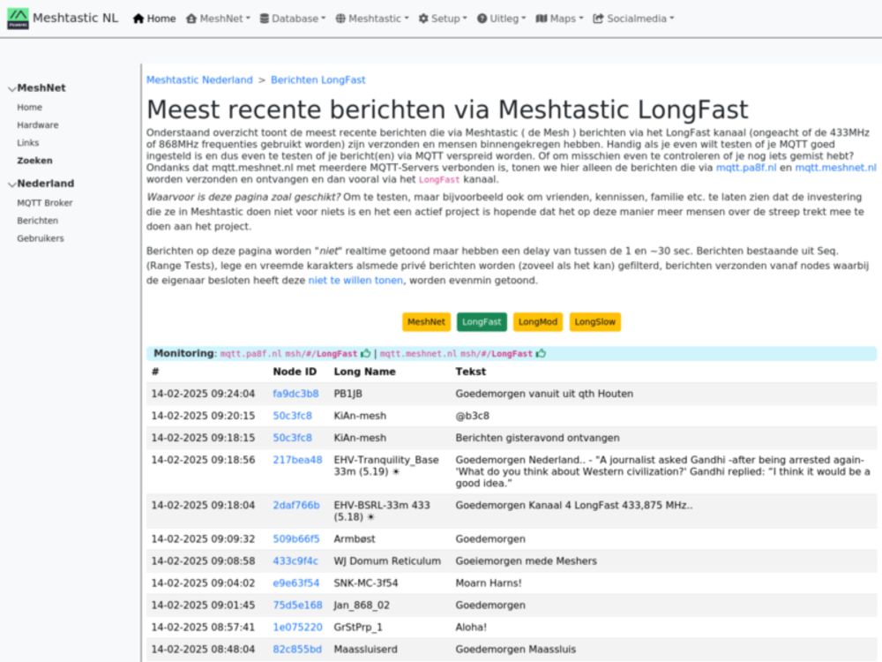This screenshot has width=882, height=662.
Task: Click the Meshtastic NL brand title
Action: pos(75,18)
